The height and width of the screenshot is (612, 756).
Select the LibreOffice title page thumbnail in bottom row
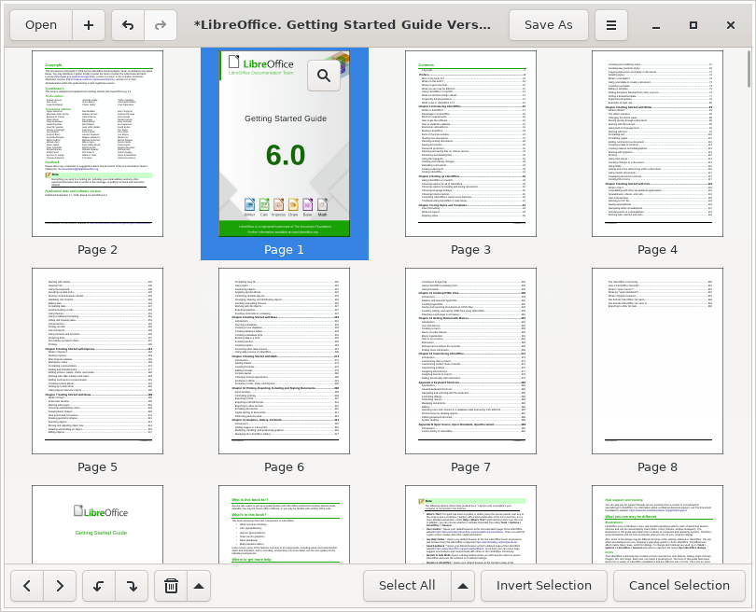tap(97, 524)
